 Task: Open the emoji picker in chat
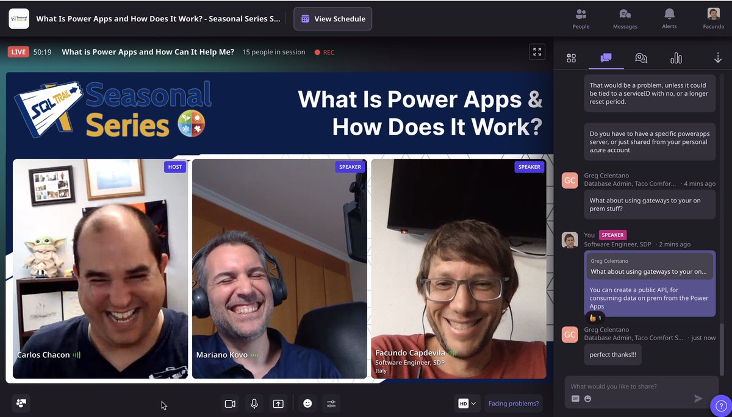point(588,399)
